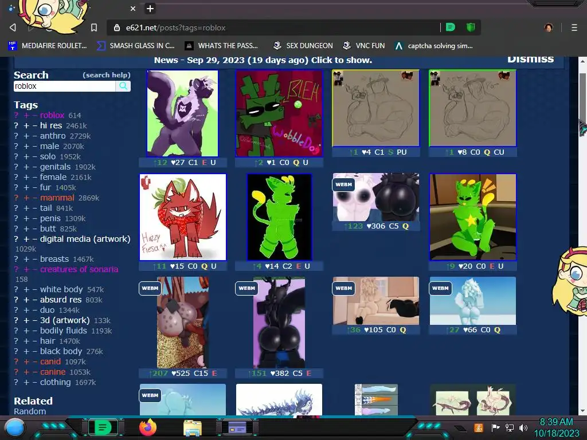Click the Firefox taskbar icon

[x=148, y=427]
